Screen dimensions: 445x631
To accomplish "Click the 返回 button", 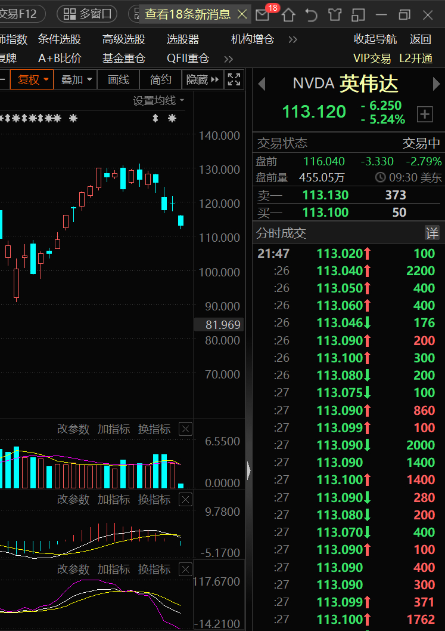I will (x=420, y=39).
